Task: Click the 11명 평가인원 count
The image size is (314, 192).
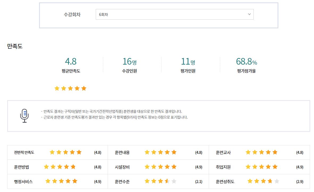Action: point(188,61)
